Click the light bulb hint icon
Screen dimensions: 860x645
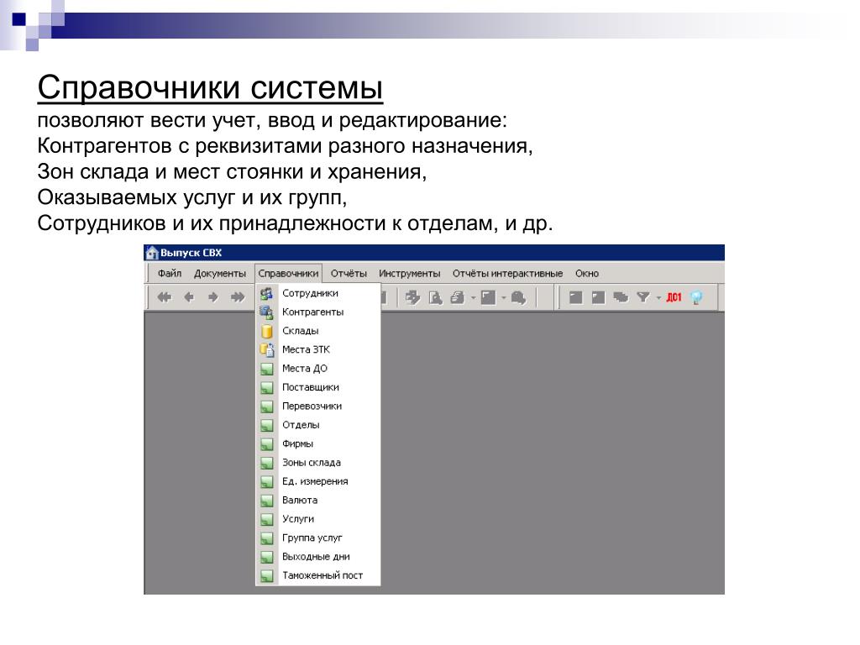pos(696,298)
